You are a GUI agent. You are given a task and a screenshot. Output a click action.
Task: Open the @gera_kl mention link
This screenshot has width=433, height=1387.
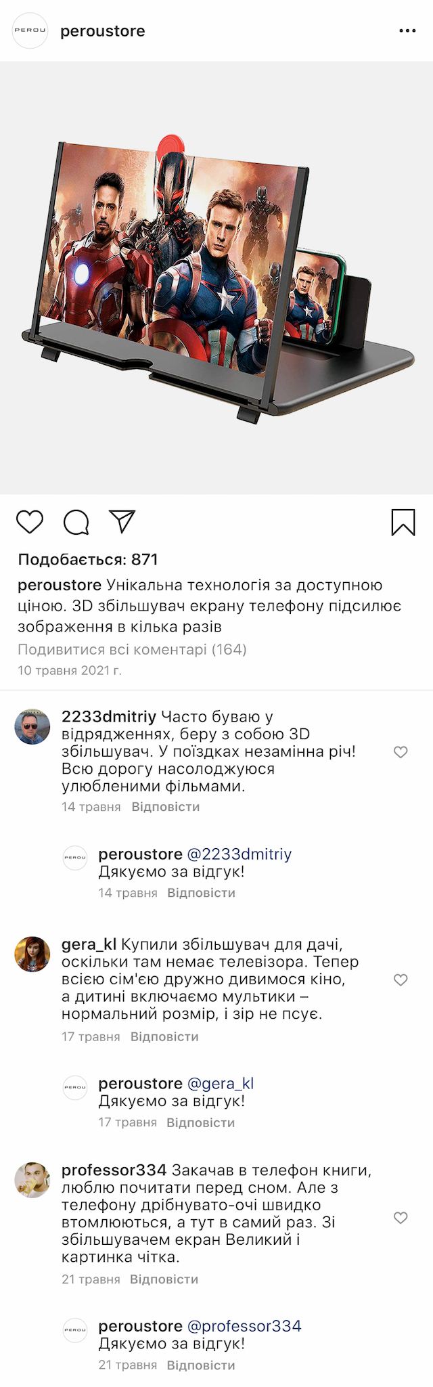tap(220, 1083)
